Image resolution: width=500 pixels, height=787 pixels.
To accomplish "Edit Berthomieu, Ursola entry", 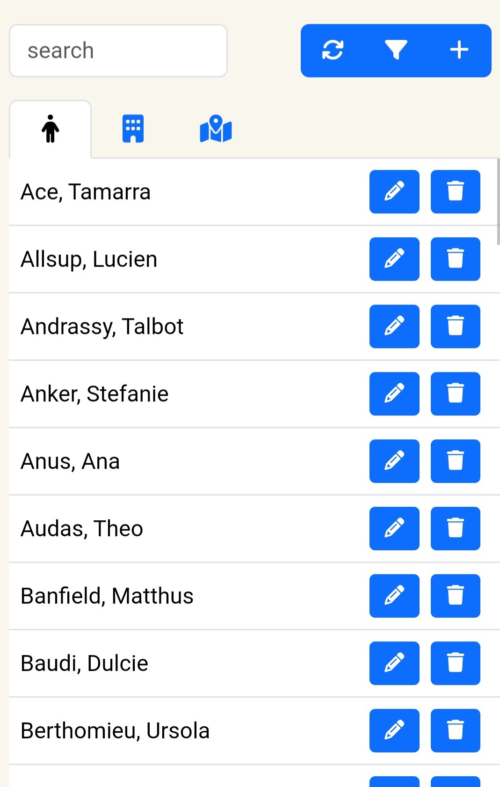I will click(394, 731).
